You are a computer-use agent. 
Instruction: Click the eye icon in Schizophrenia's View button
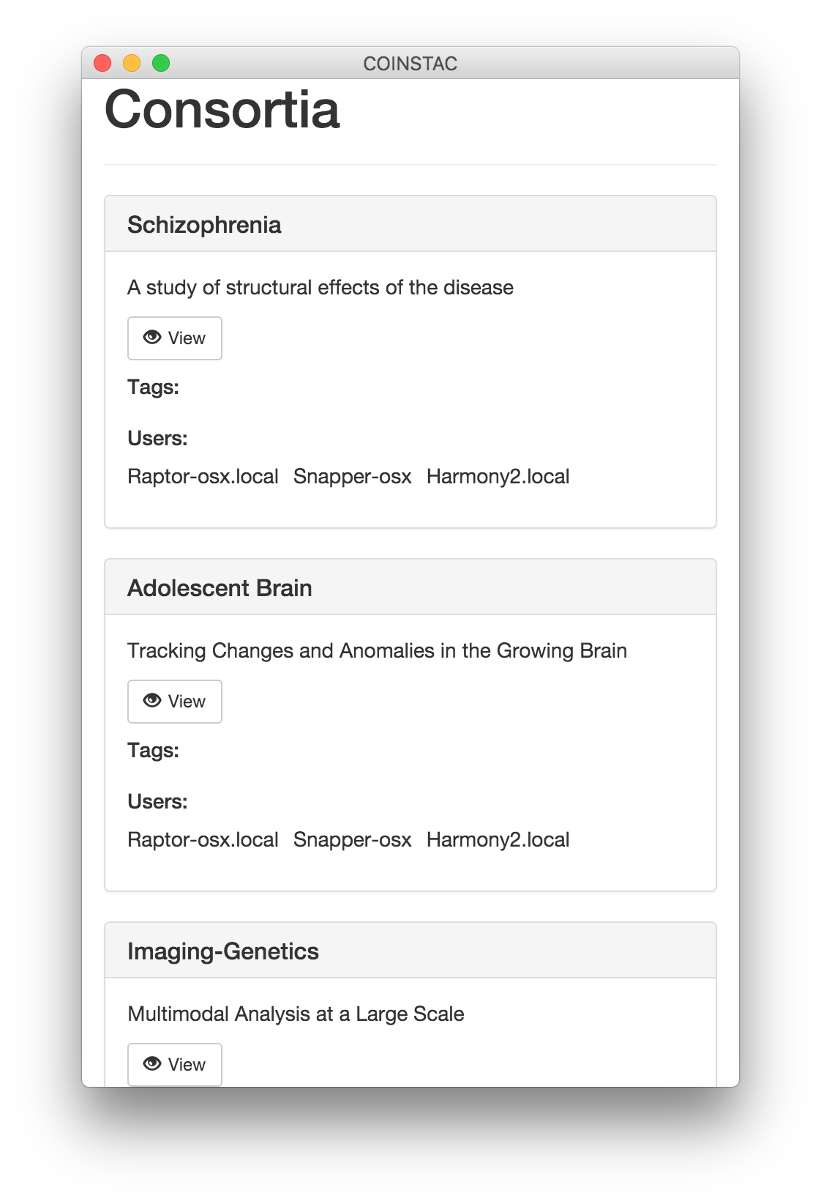pos(152,338)
